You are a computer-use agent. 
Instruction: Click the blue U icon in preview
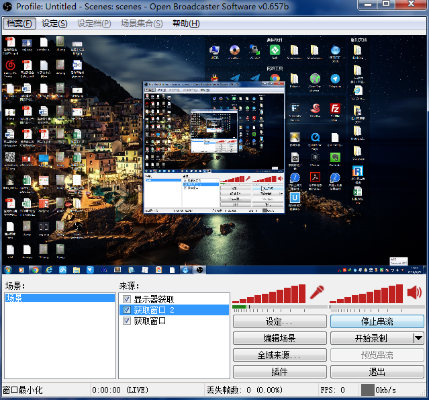(x=295, y=198)
